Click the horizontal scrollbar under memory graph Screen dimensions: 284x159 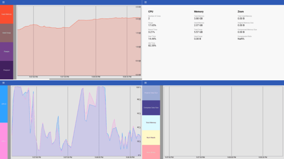91,79
